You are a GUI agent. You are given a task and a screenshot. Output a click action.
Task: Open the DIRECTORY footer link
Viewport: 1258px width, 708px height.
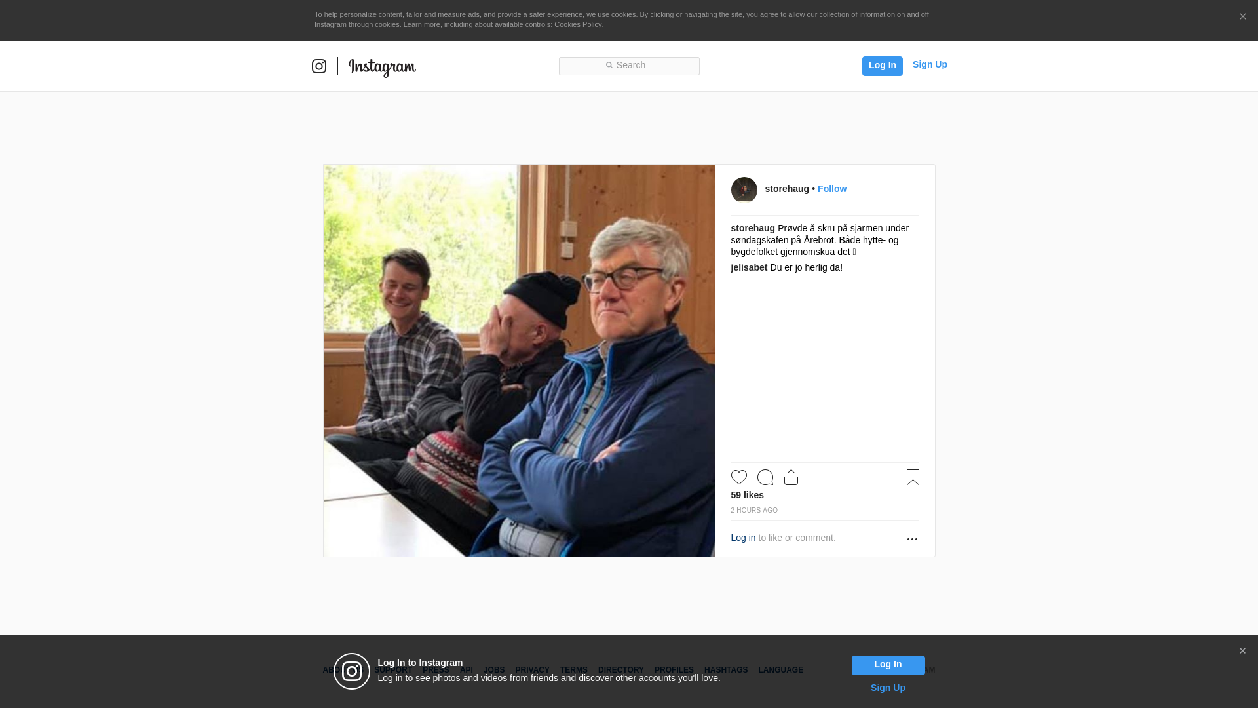(621, 670)
